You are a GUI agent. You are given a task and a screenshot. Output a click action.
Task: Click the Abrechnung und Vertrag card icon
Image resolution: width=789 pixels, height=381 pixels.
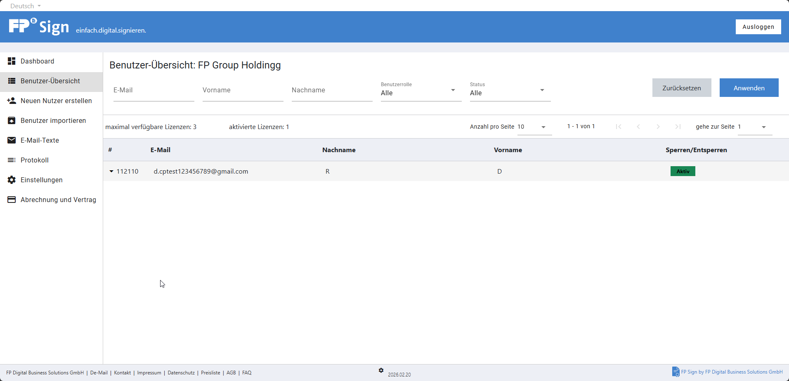point(12,200)
